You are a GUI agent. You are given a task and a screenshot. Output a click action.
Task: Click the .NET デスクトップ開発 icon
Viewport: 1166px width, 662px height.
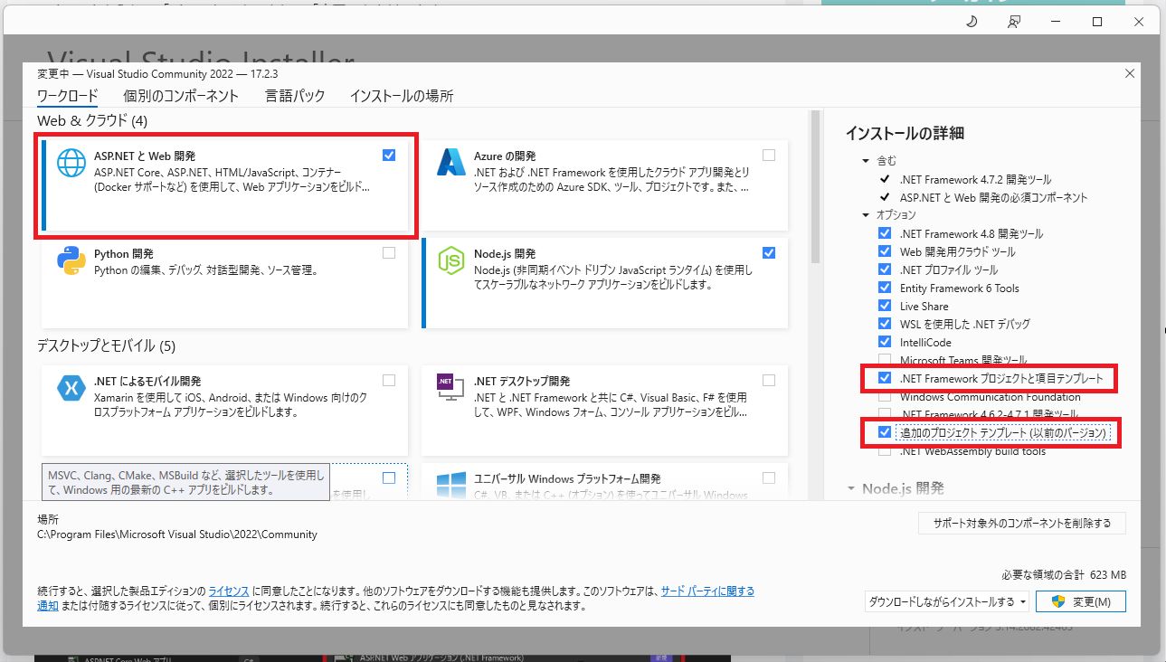click(450, 388)
